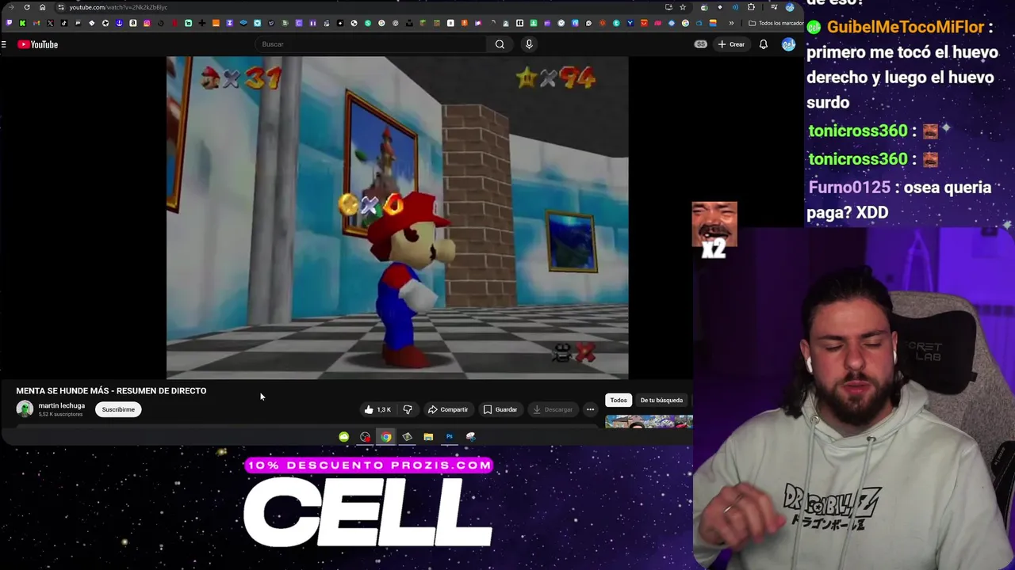Open the green circular taskbar app
The image size is (1015, 570).
pyautogui.click(x=343, y=437)
